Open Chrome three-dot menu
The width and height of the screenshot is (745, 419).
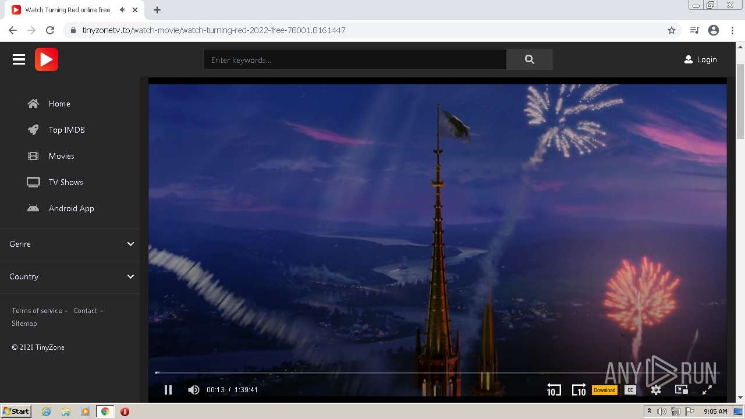point(732,30)
